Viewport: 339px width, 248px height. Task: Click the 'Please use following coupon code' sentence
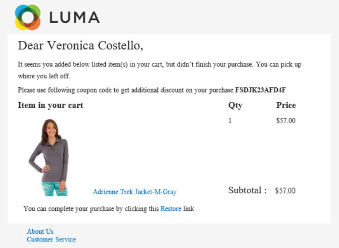point(126,90)
